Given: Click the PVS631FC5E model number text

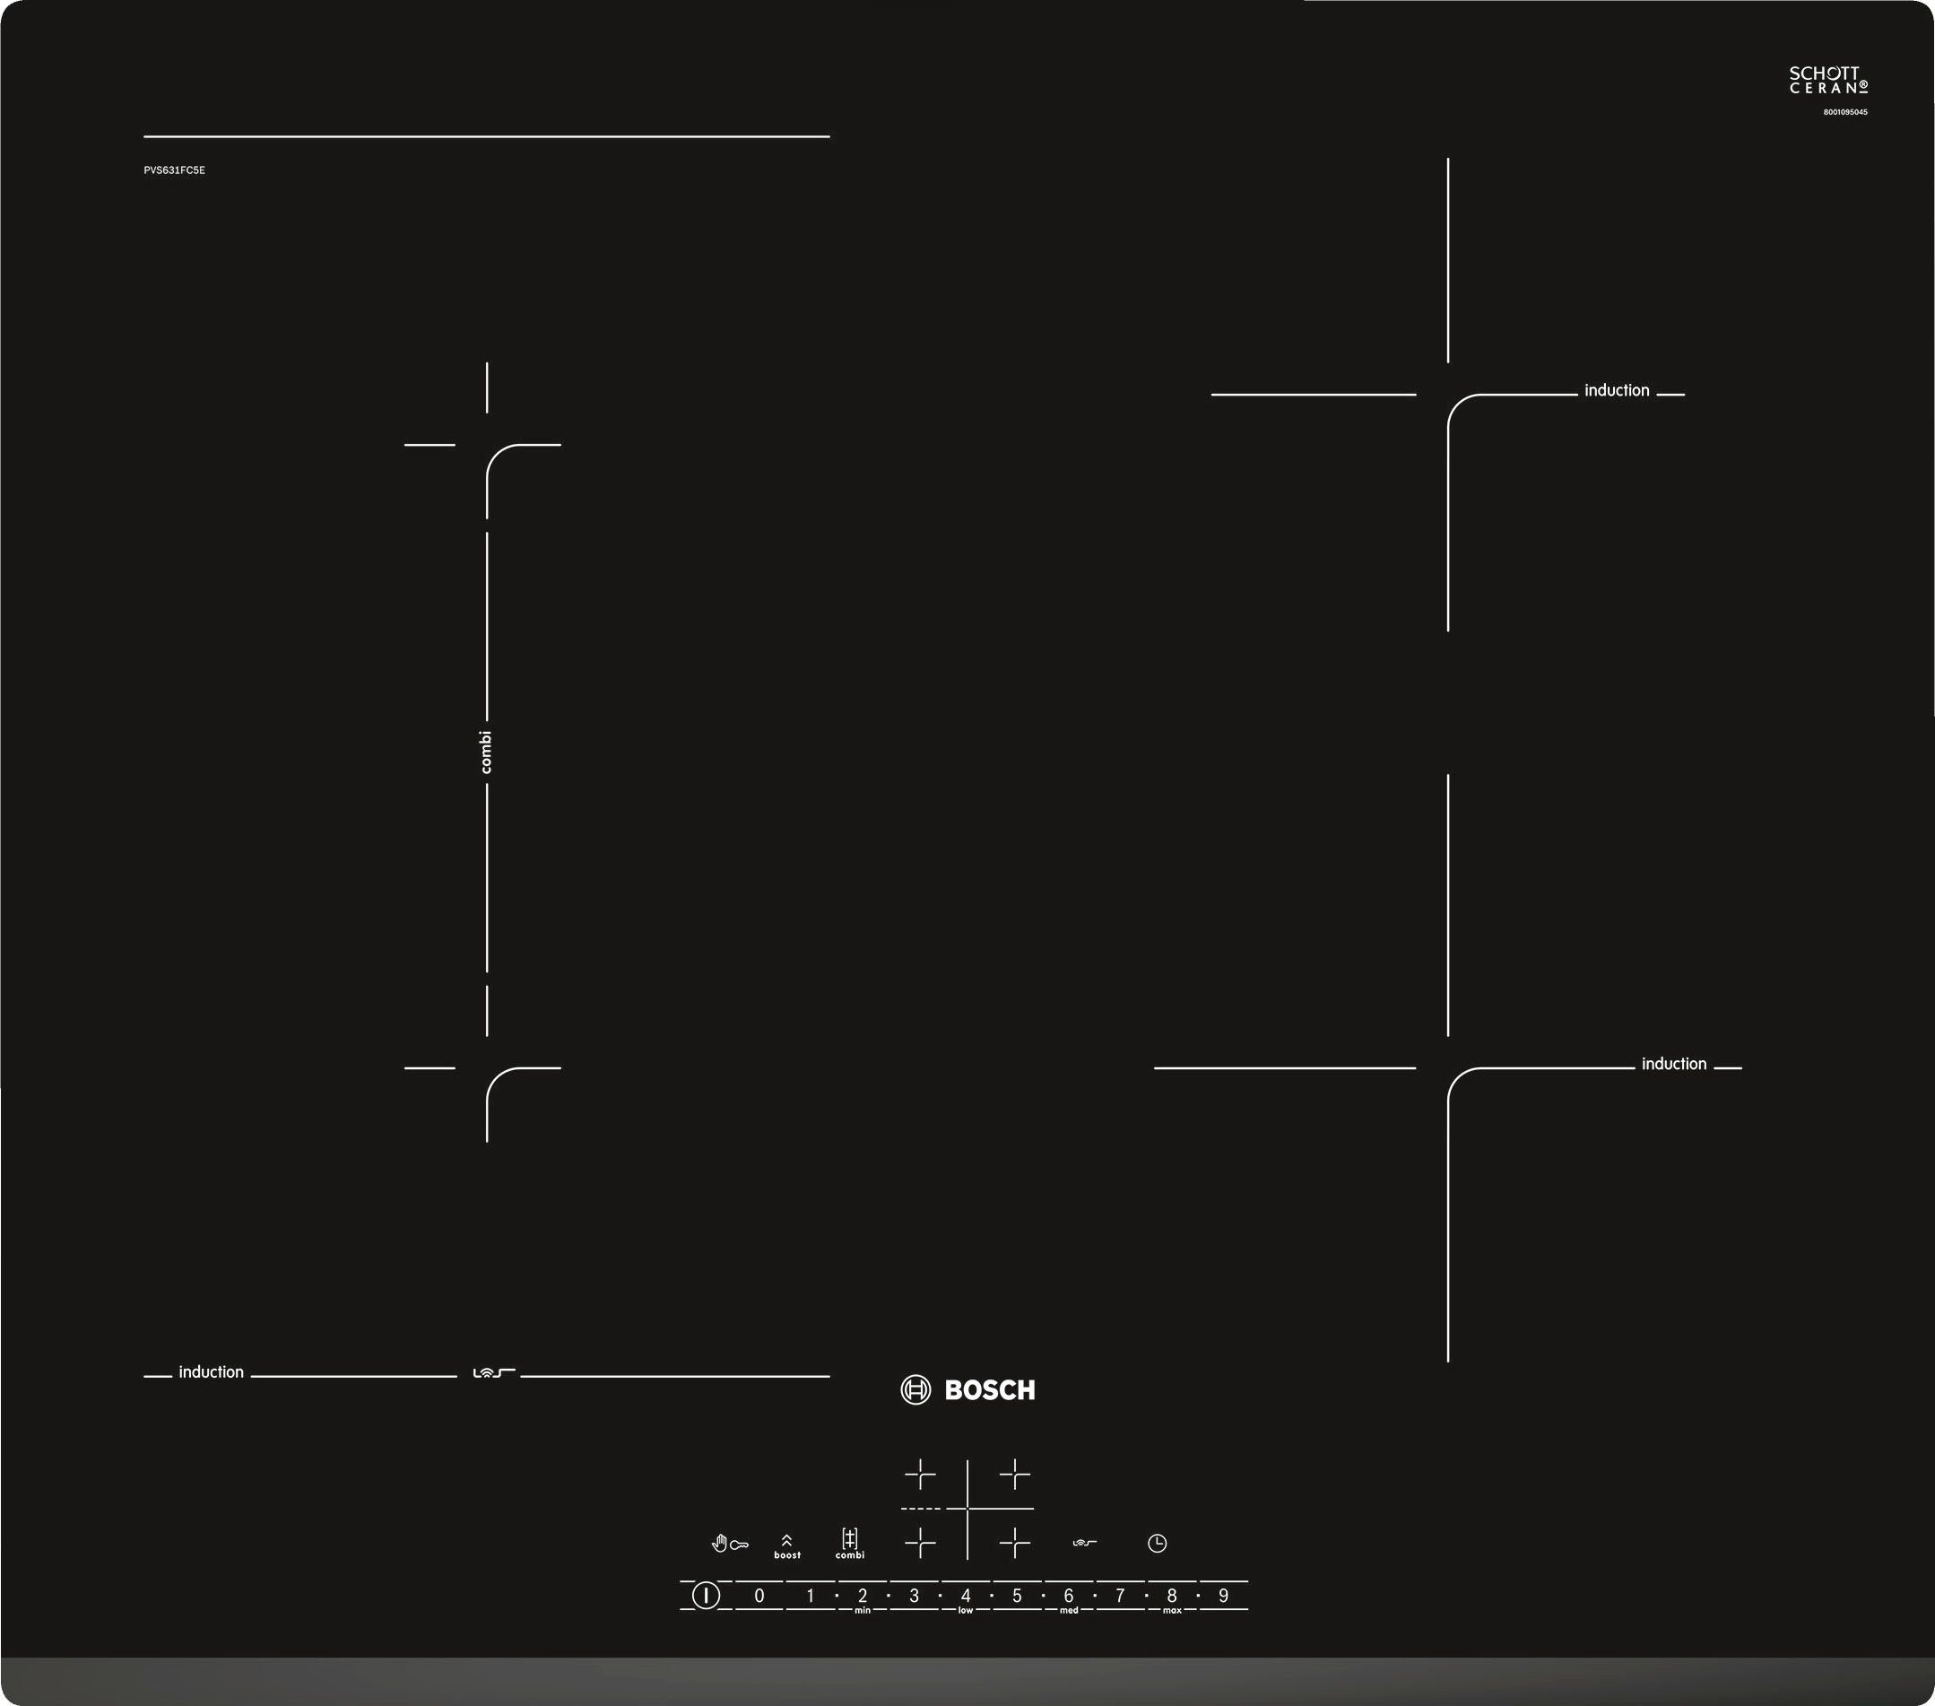Looking at the screenshot, I should (174, 170).
